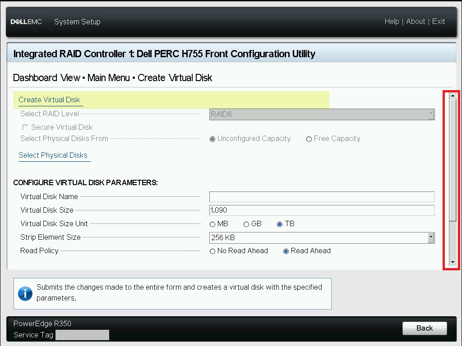Click the 'Select Physical Disks From' label
This screenshot has height=346, width=462.
(x=64, y=139)
